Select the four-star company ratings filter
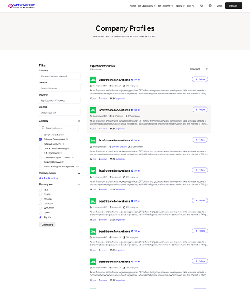Image resolution: width=250 pixels, height=289 pixels. (x=44, y=178)
